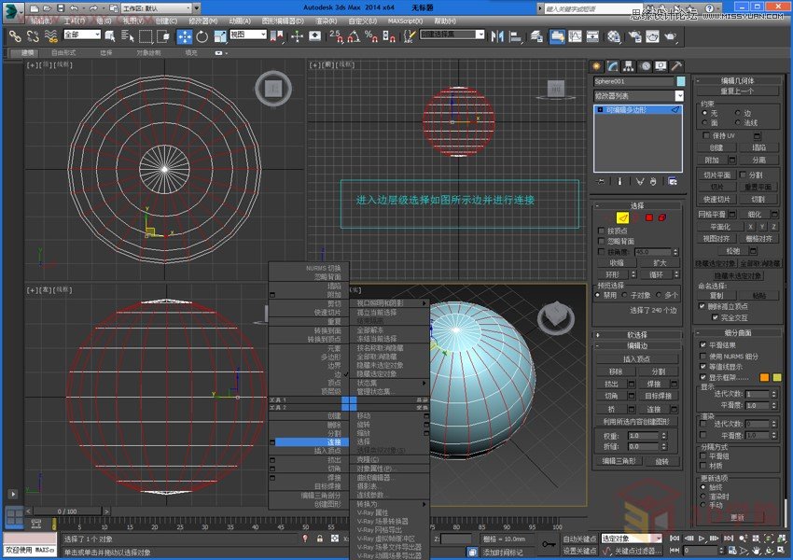Enable the 按顶点 checkbox
Viewport: 793px width, 560px height.
coord(601,231)
